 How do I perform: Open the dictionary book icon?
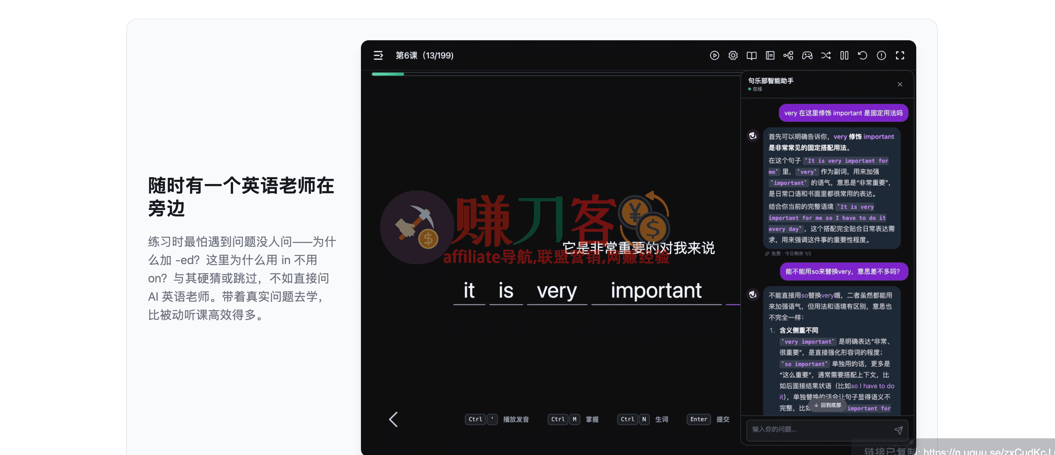pyautogui.click(x=752, y=55)
